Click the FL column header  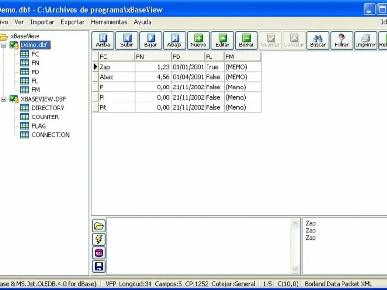(214, 57)
